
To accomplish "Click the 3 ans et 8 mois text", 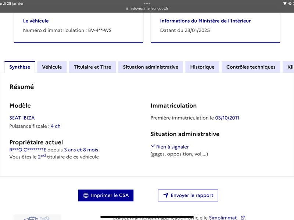I will pyautogui.click(x=81, y=150).
